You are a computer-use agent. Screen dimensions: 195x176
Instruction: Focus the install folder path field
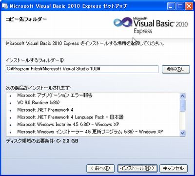tap(82, 69)
